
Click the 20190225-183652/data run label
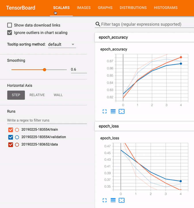(x=40, y=144)
